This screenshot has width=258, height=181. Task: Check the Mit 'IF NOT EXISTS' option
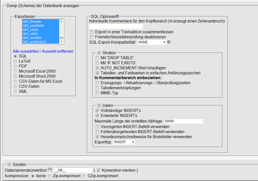[x=97, y=63]
